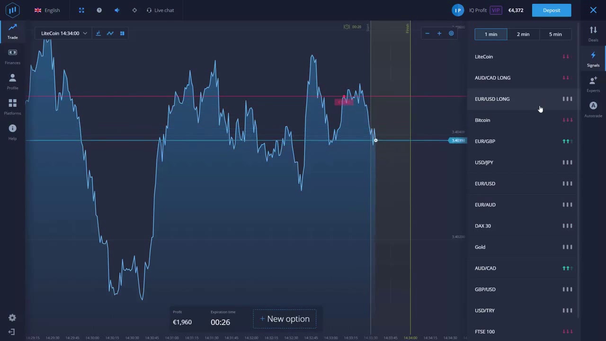The width and height of the screenshot is (606, 341).
Task: Select the AUD/CAD signal row
Action: point(524,268)
